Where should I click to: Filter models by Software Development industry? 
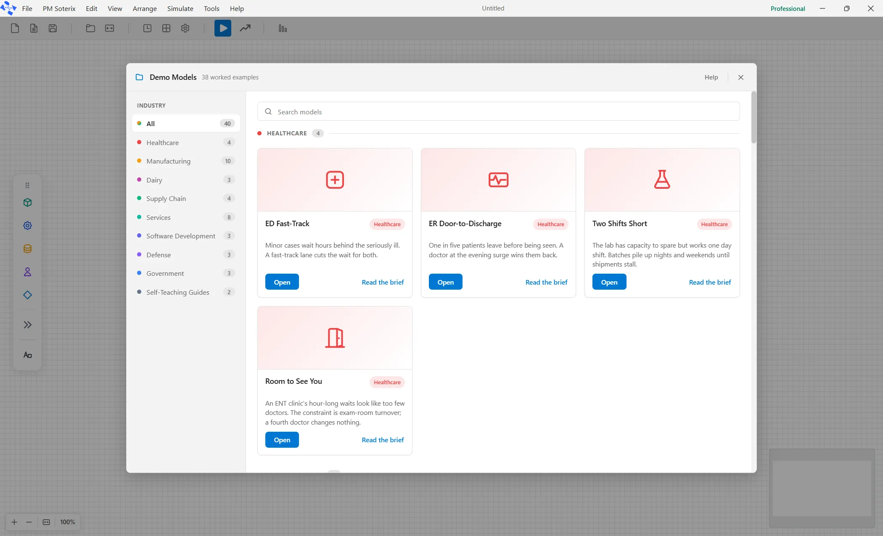point(186,236)
